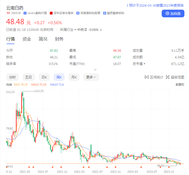Select the 分时 chart period
This screenshot has height=175, width=189.
click(12, 77)
